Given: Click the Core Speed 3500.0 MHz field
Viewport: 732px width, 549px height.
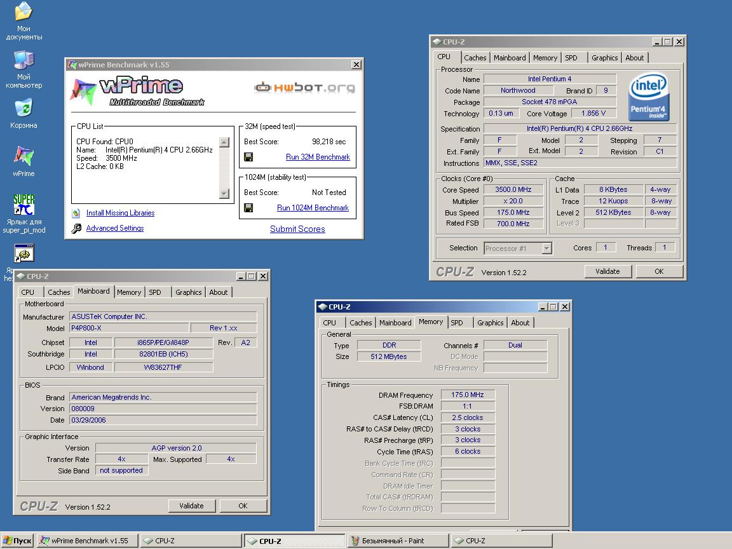Looking at the screenshot, I should 513,189.
